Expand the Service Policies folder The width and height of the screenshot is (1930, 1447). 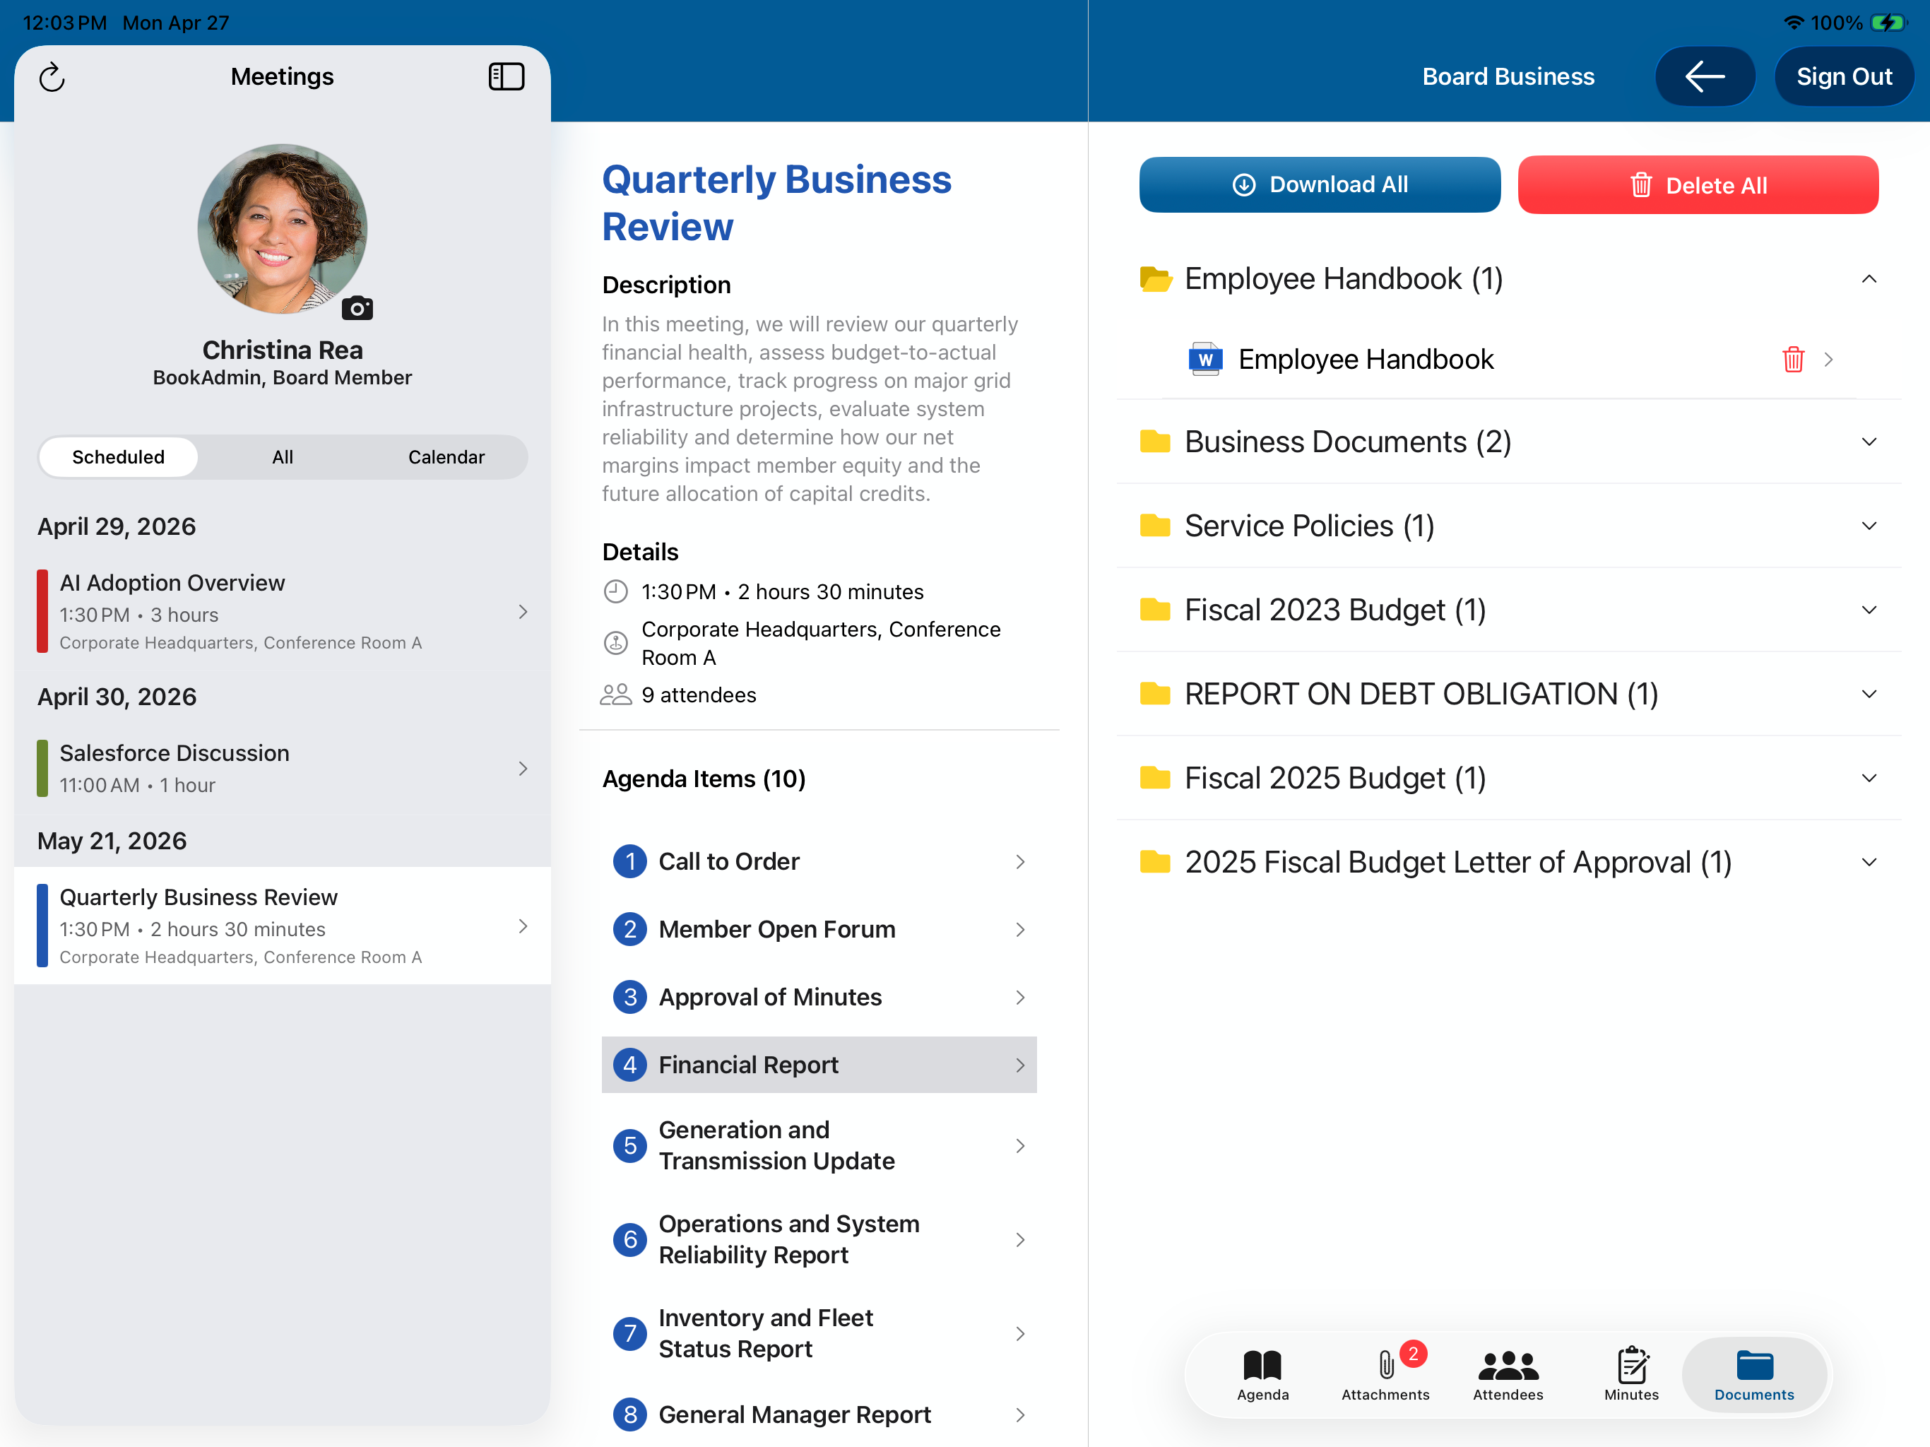(1869, 526)
